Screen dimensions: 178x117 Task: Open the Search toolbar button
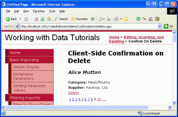pos(61,19)
